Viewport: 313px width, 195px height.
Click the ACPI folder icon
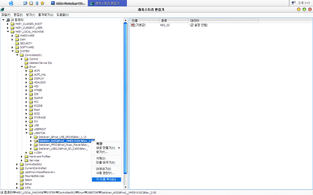31,71
